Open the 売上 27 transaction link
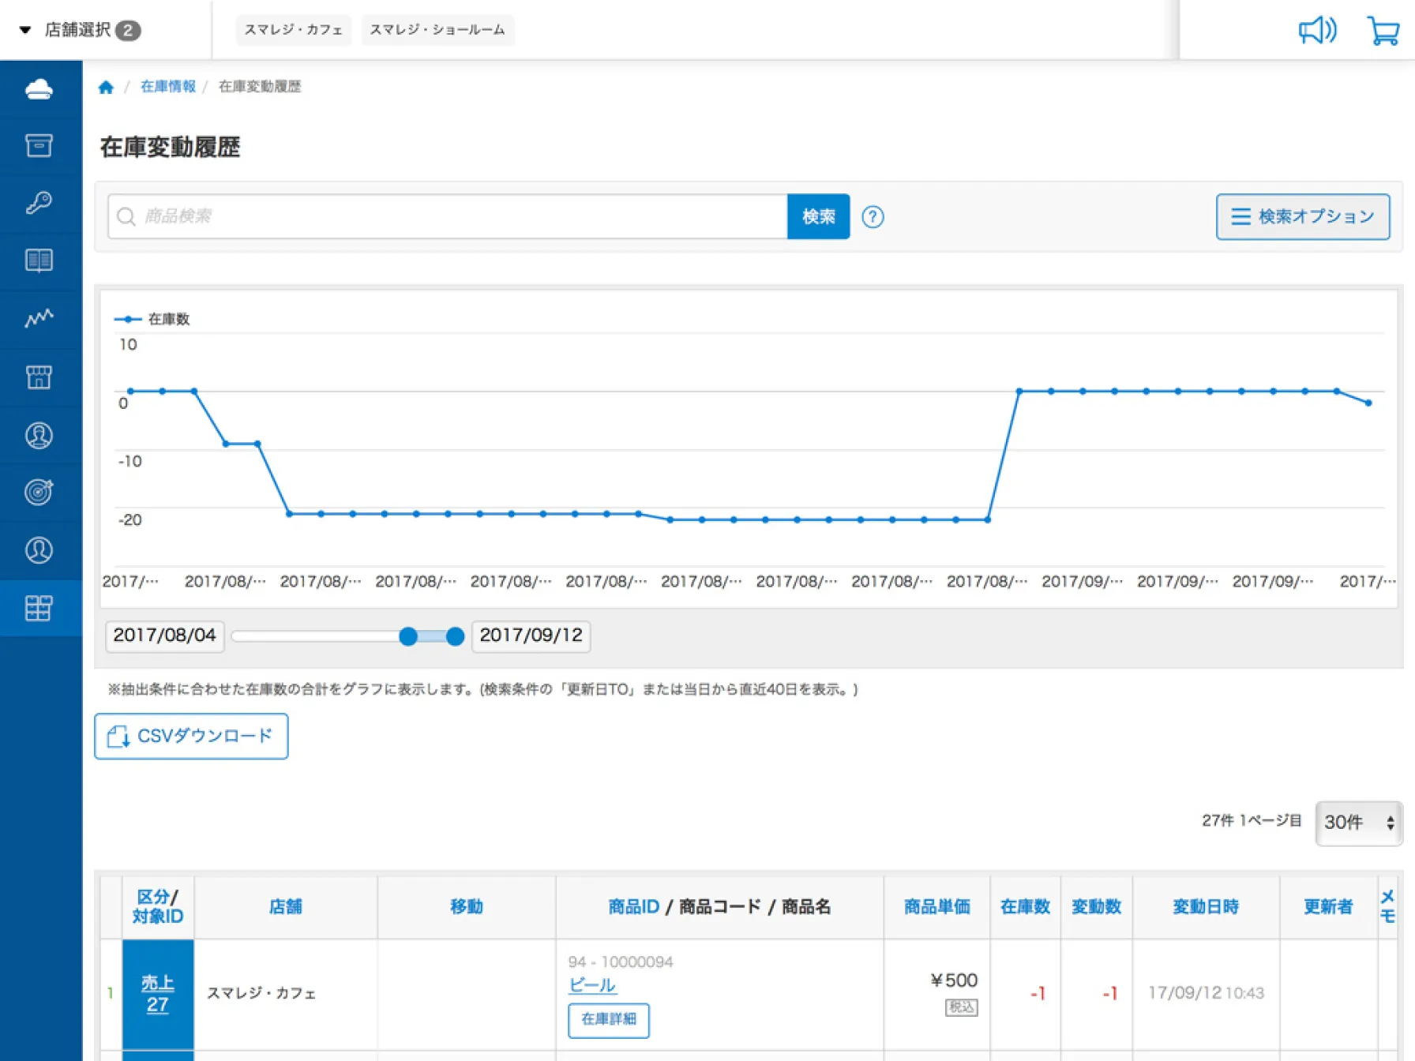Image resolution: width=1415 pixels, height=1061 pixels. click(x=157, y=994)
